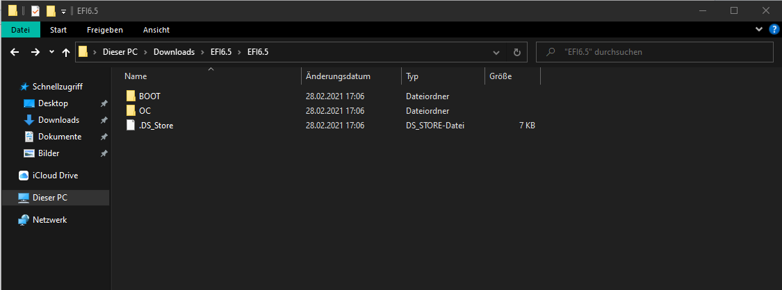
Task: Click the Forward navigation arrow
Action: pyautogui.click(x=35, y=52)
